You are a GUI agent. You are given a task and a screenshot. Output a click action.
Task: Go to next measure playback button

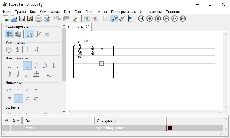(175, 19)
